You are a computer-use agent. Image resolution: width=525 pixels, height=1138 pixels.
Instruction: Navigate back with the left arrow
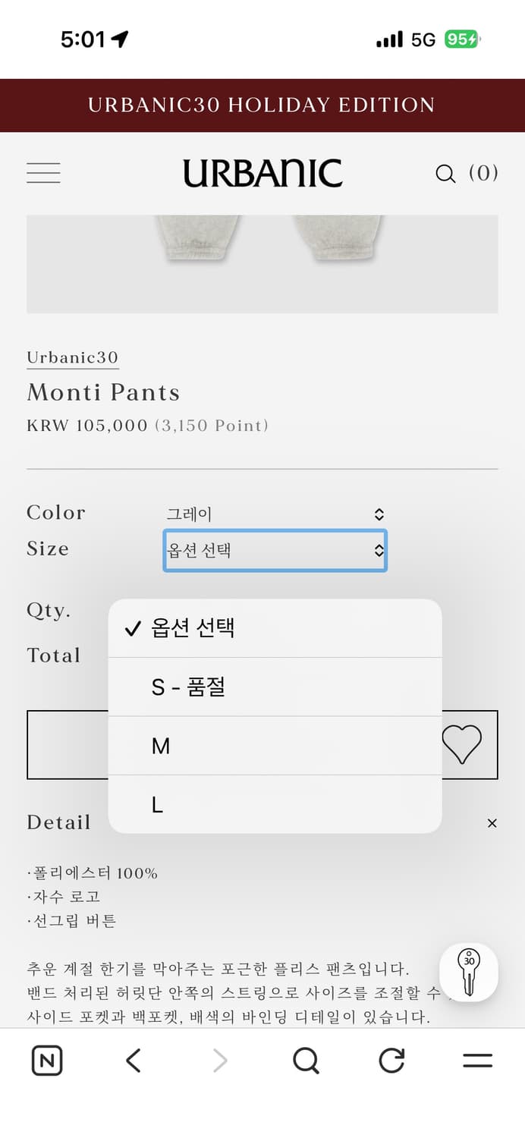[133, 1060]
